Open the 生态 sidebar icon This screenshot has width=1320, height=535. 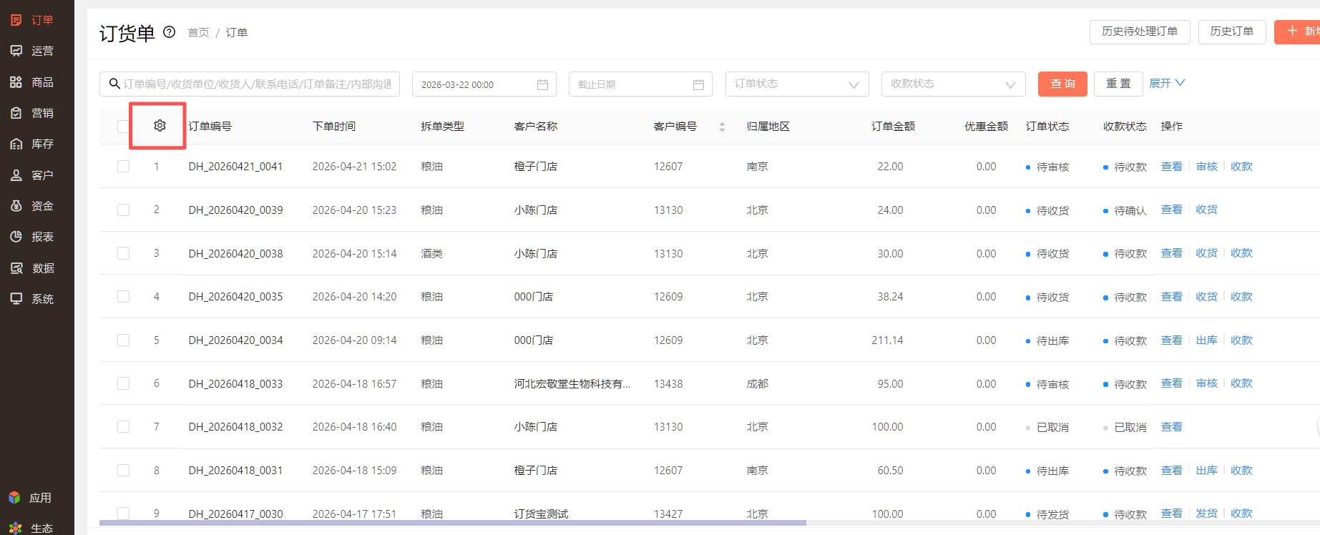(x=15, y=529)
